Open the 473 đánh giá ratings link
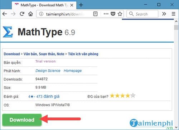 click(48, 96)
